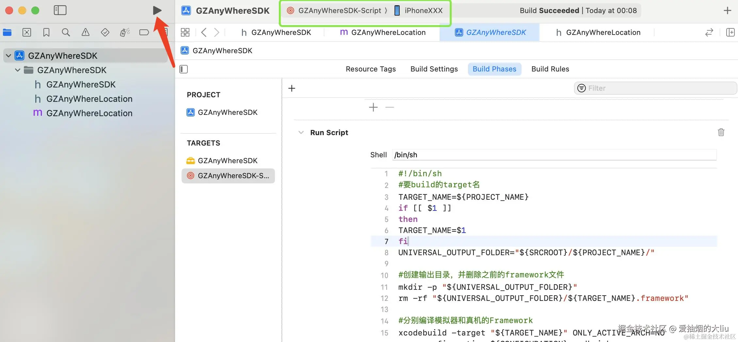Click the GZAnyWhereSDK breadcrumb in jump bar
Viewport: 738px width, 342px height.
[x=222, y=51]
